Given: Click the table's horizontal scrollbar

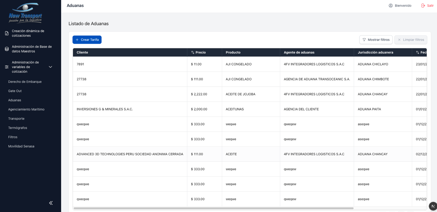Looking at the screenshot, I should click(x=214, y=208).
